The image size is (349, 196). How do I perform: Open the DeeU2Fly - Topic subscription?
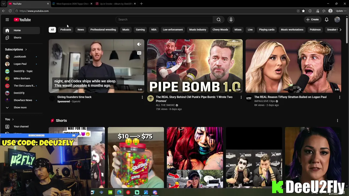[x=22, y=71]
